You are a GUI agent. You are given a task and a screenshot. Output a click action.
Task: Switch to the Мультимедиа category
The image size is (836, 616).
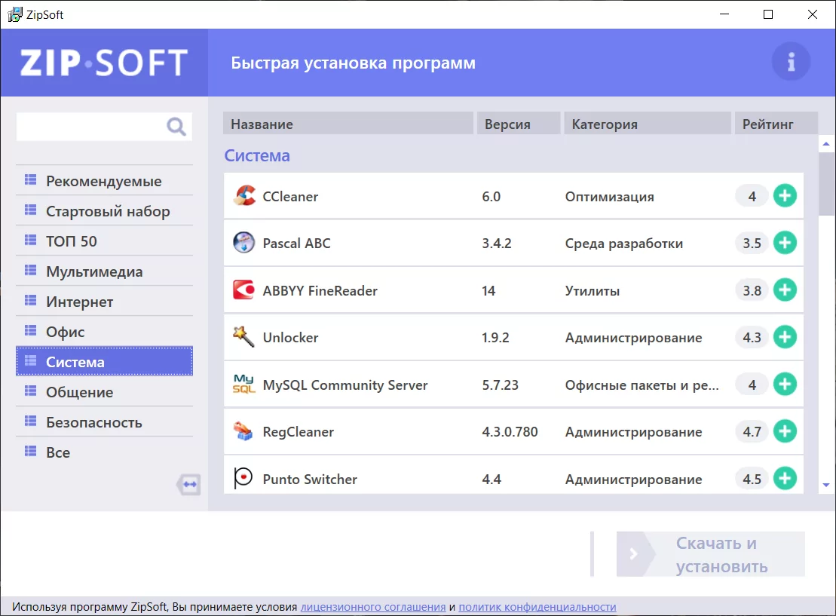click(x=105, y=271)
